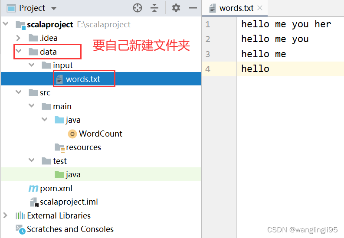Place cursor on highlighted line "hello"

[x=255, y=69]
